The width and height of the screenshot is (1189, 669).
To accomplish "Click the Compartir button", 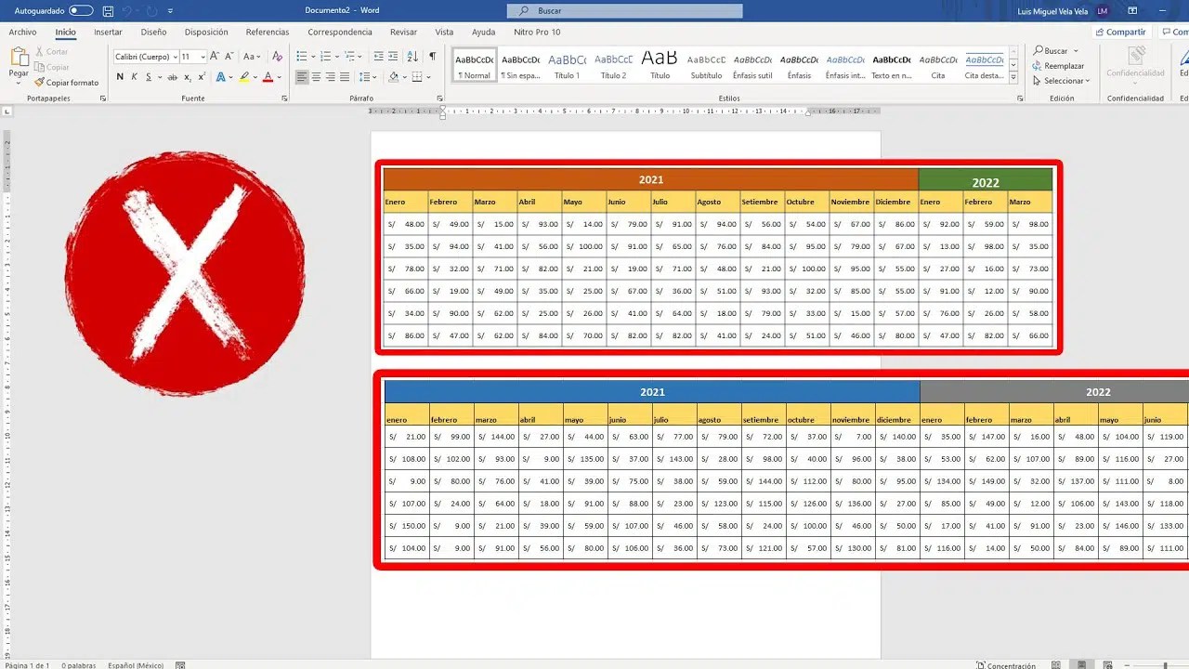I will (x=1121, y=32).
